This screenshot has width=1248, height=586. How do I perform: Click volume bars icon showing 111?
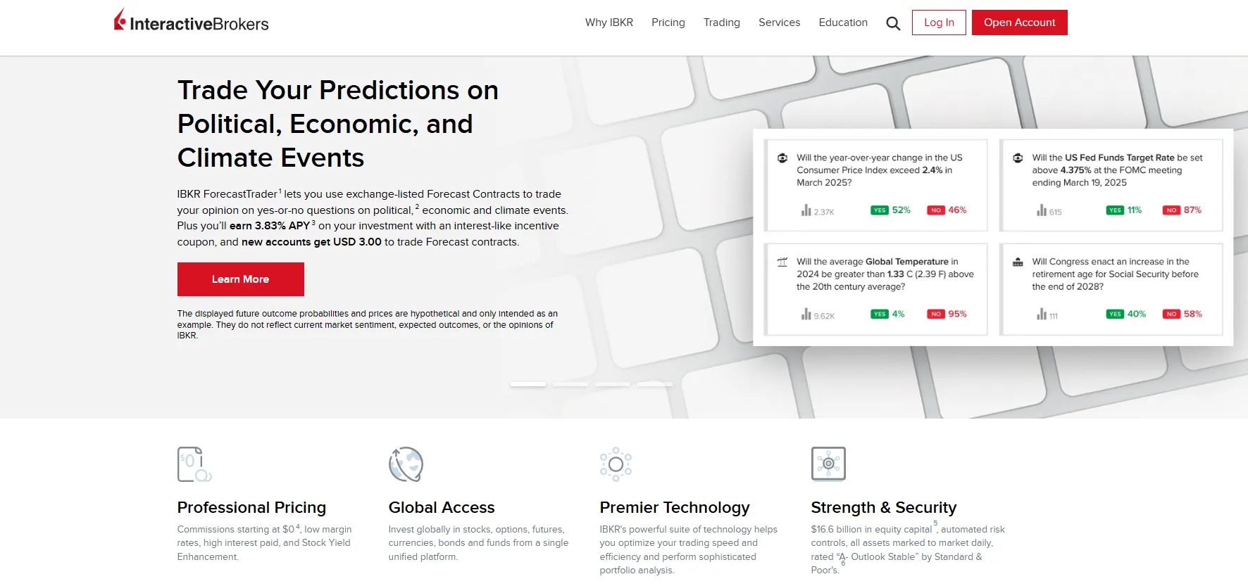coord(1042,314)
